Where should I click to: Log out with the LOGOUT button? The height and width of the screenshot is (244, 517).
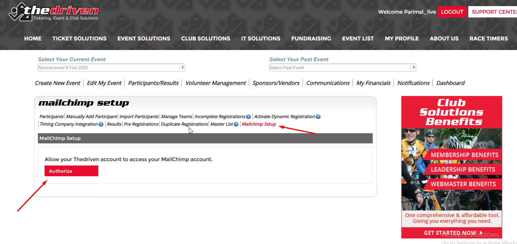452,12
